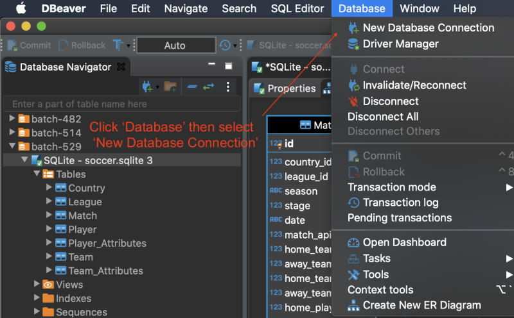The width and height of the screenshot is (514, 318).
Task: Expand the Indexes folder
Action: [37, 297]
